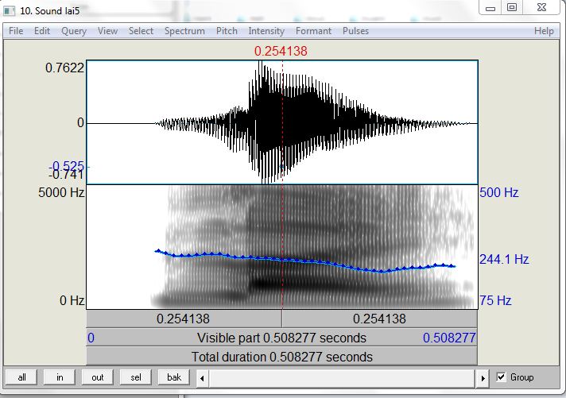Click the blue 0.508277 end time label
This screenshot has width=566, height=398.
[x=449, y=338]
